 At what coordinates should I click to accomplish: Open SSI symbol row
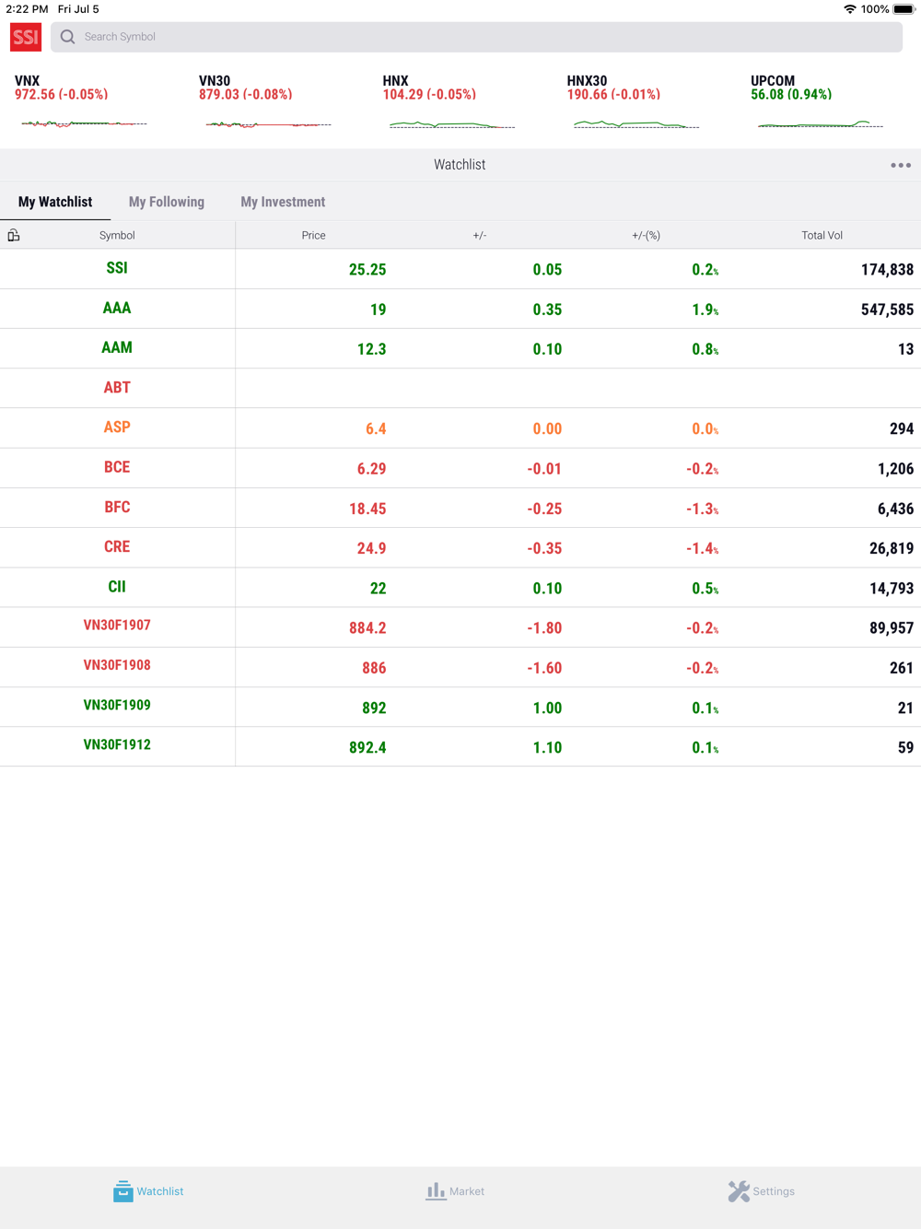tap(460, 269)
